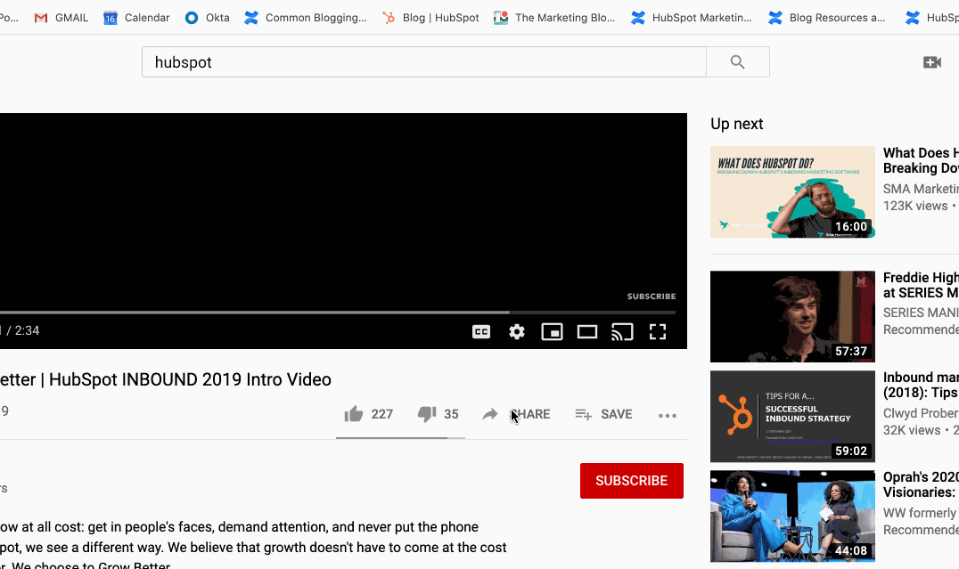This screenshot has width=959, height=569.
Task: Click "Oprah's 2020" video title
Action: 921,484
